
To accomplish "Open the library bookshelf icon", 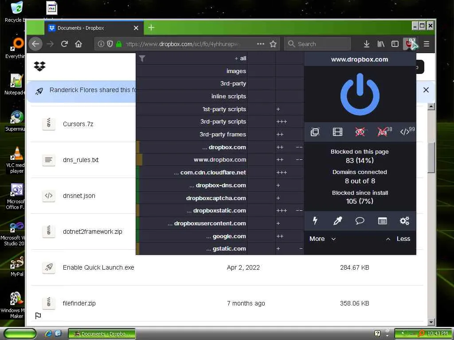I will point(381,44).
